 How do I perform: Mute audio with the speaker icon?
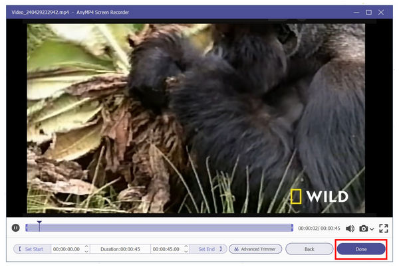pyautogui.click(x=350, y=228)
